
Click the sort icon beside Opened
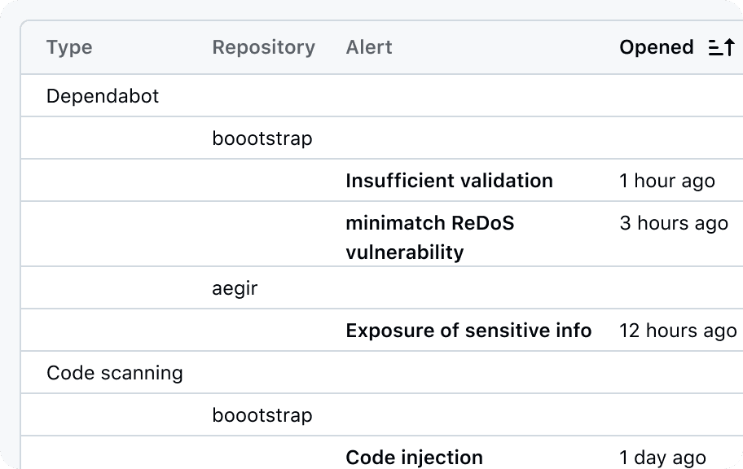coord(721,48)
